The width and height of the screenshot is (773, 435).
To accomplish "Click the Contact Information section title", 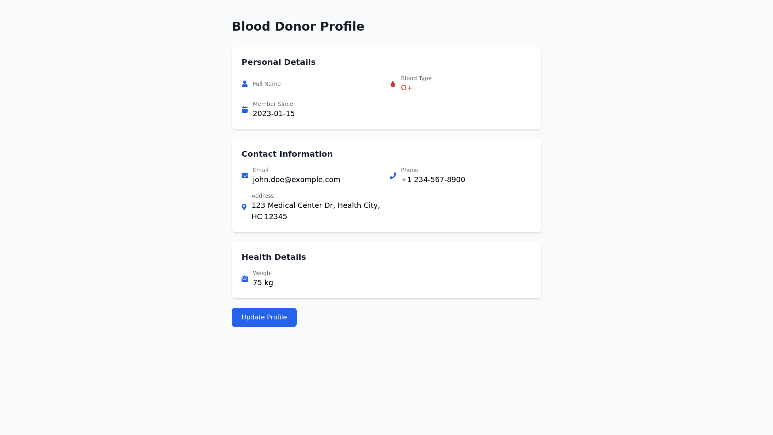I will (x=287, y=154).
